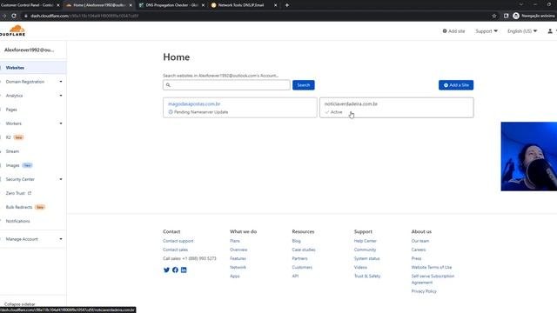Open Our team footer link
Viewport: 557px width, 313px height.
[420, 241]
